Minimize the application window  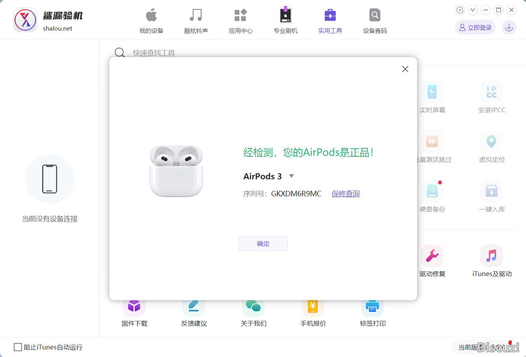coord(485,10)
